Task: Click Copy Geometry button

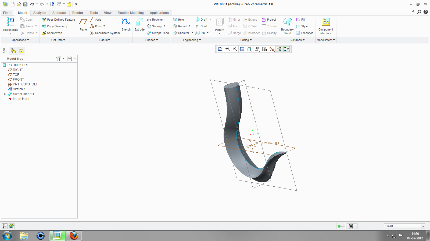Action: [x=54, y=26]
